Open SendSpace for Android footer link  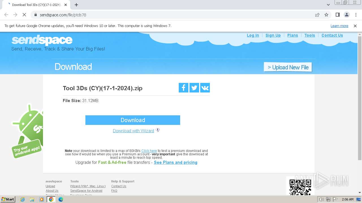(x=86, y=191)
